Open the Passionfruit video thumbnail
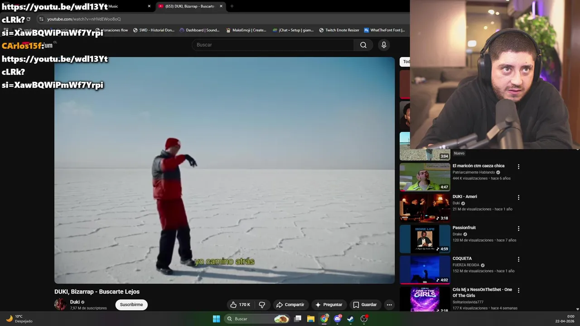 425,239
